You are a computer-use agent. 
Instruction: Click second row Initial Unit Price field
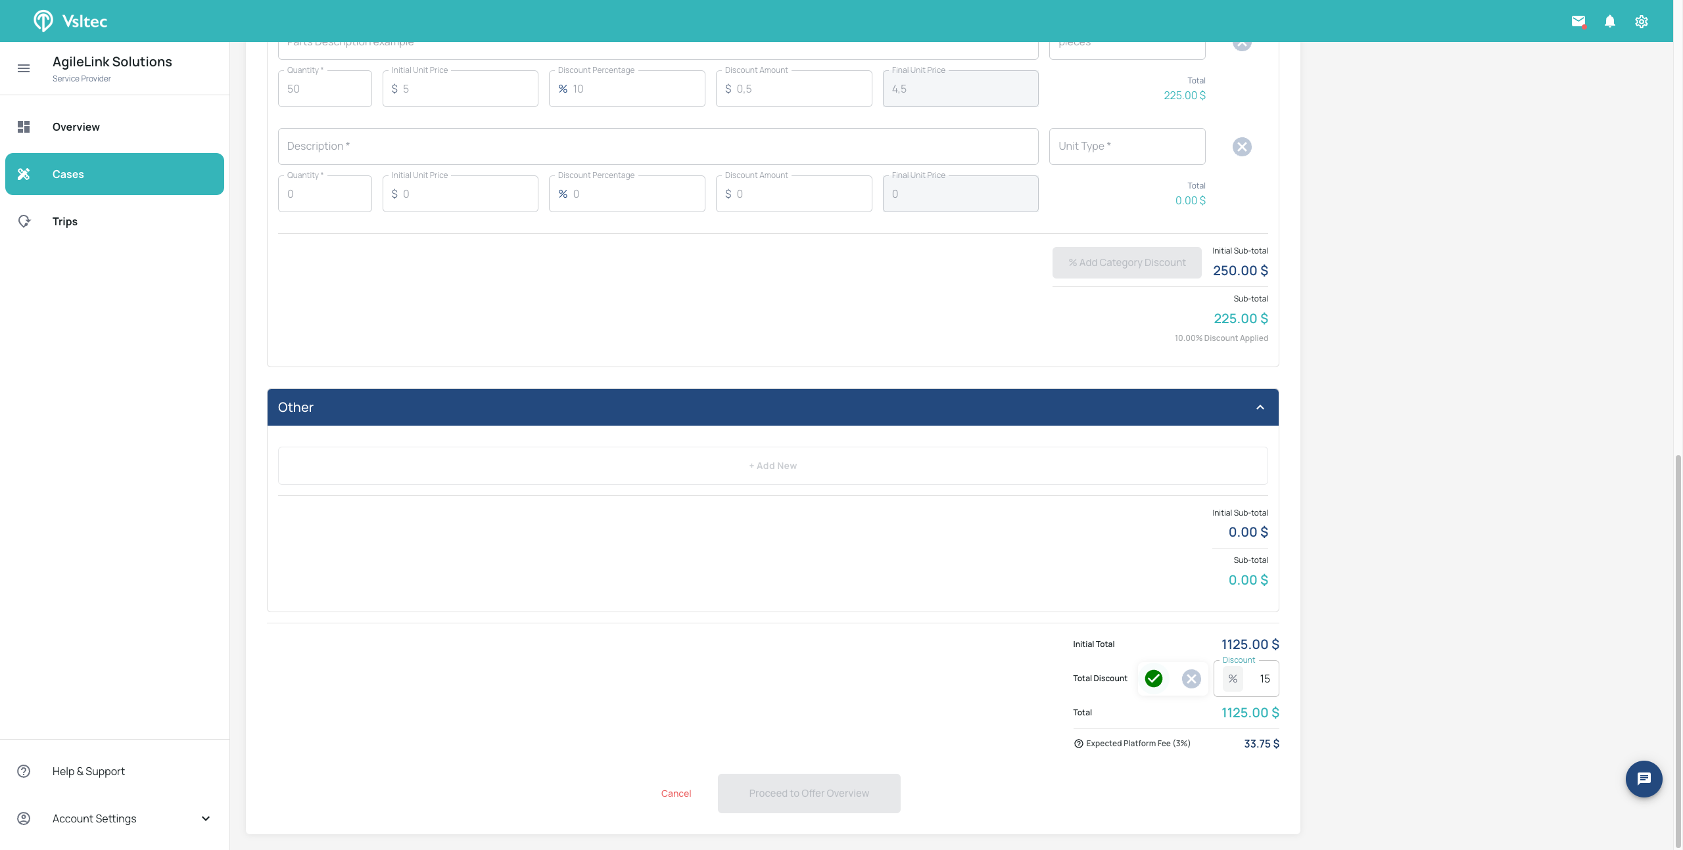(460, 194)
